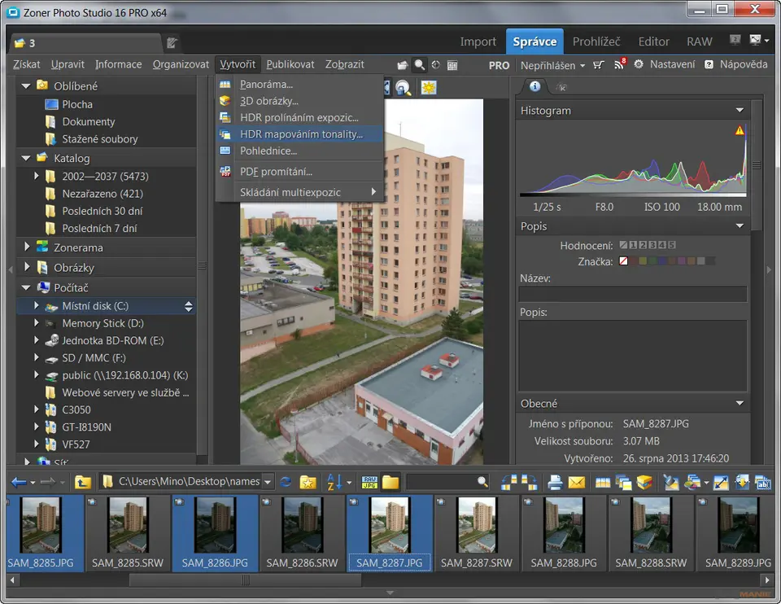The width and height of the screenshot is (781, 604).
Task: Collapse the Histogram panel
Action: point(740,110)
